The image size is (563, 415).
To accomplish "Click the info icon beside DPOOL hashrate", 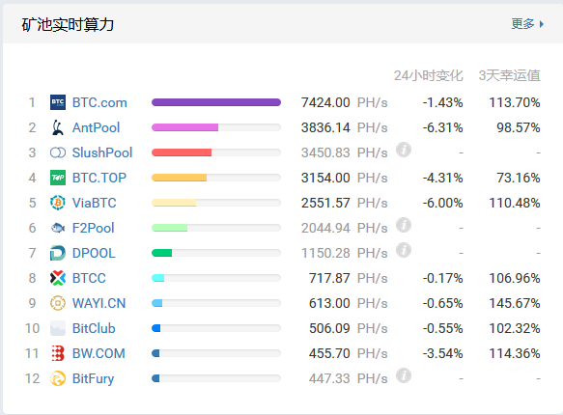I will coord(404,250).
